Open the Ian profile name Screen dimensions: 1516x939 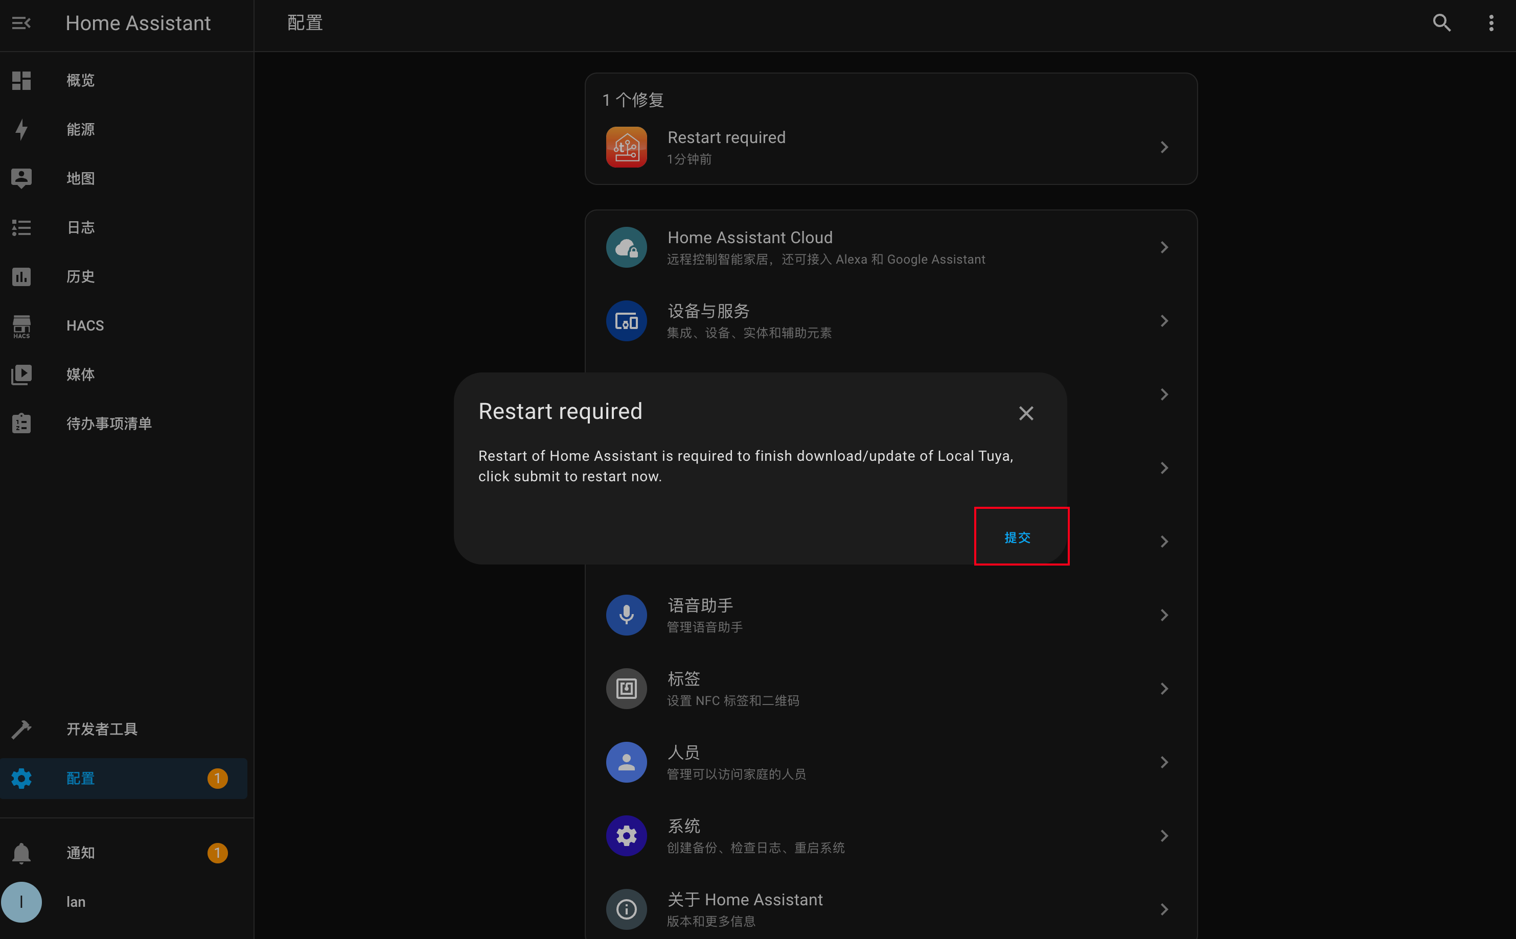(76, 902)
